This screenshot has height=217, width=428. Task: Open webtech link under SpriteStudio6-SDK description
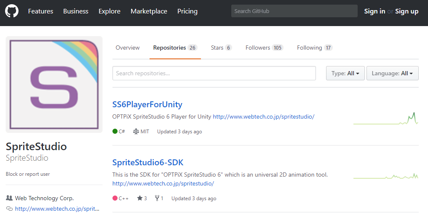point(163,183)
